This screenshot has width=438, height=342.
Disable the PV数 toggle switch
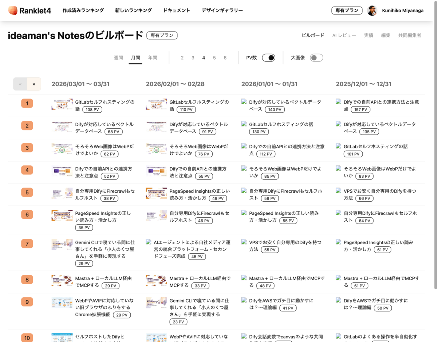point(268,57)
